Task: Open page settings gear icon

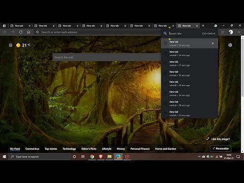Action: click(x=230, y=45)
